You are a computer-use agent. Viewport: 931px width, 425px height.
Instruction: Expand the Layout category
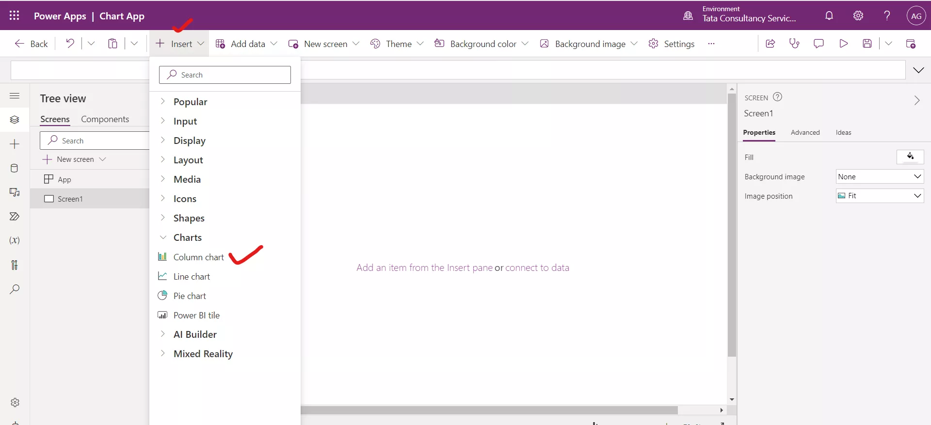163,159
